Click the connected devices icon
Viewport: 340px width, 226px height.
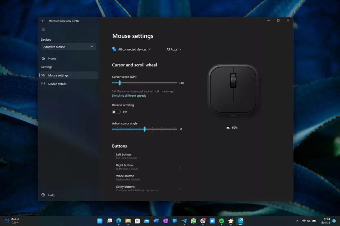tap(114, 49)
